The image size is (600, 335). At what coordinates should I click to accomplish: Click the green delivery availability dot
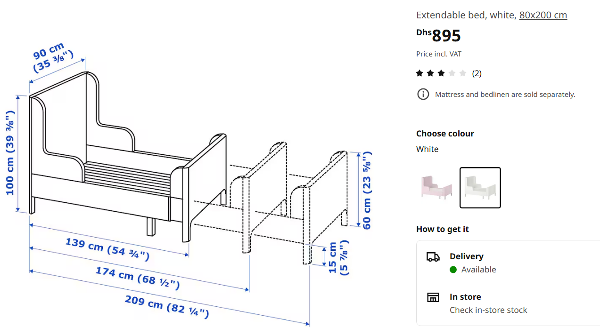[x=453, y=270]
